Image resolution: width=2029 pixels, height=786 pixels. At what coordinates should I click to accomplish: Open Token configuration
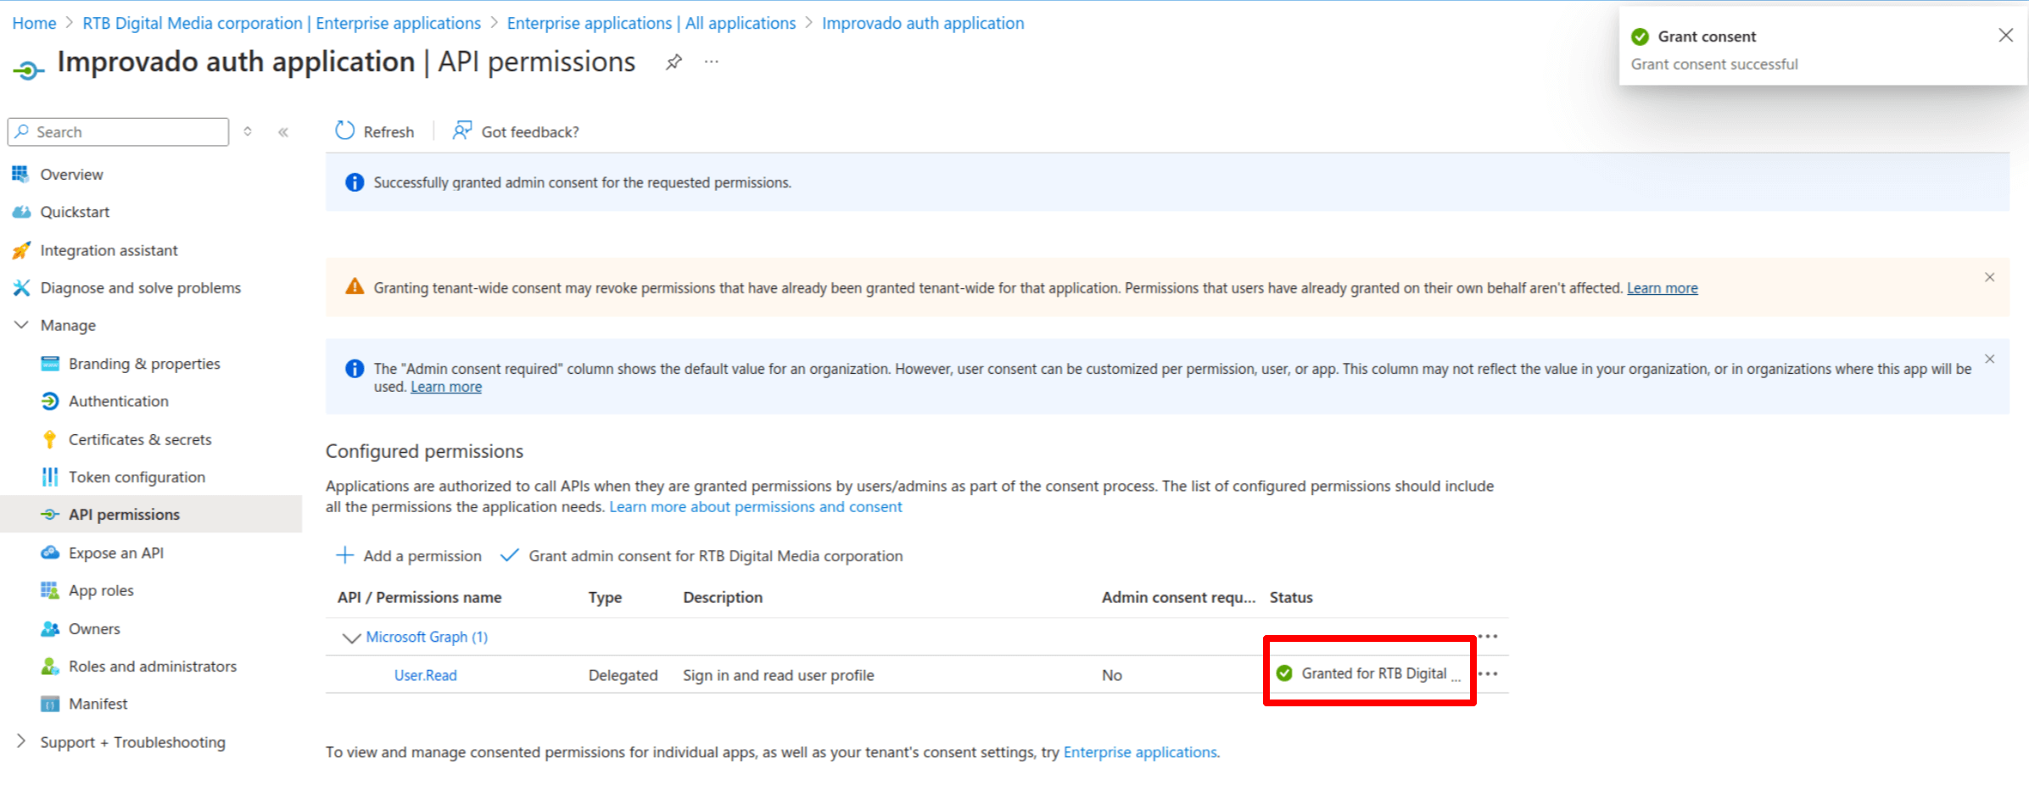pyautogui.click(x=137, y=477)
